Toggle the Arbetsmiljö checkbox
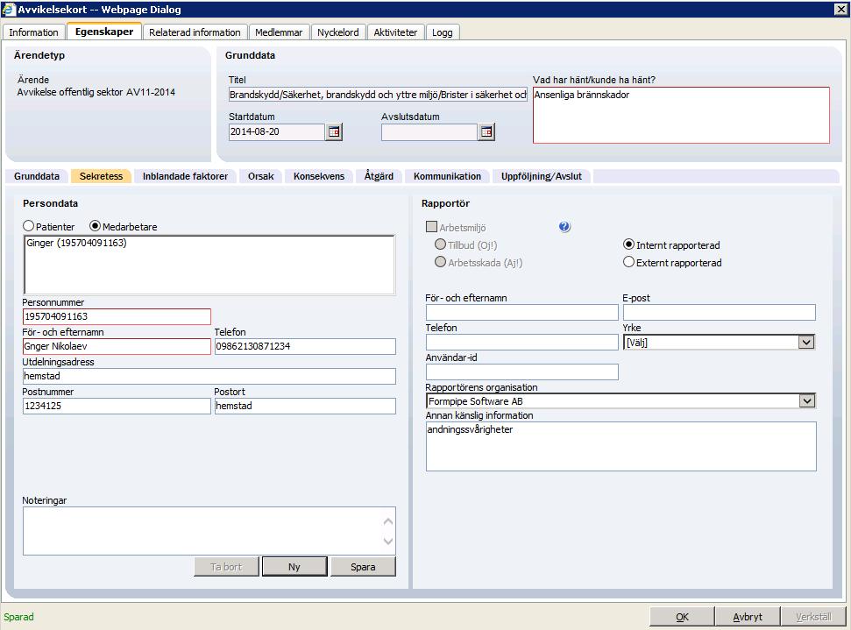 tap(431, 227)
